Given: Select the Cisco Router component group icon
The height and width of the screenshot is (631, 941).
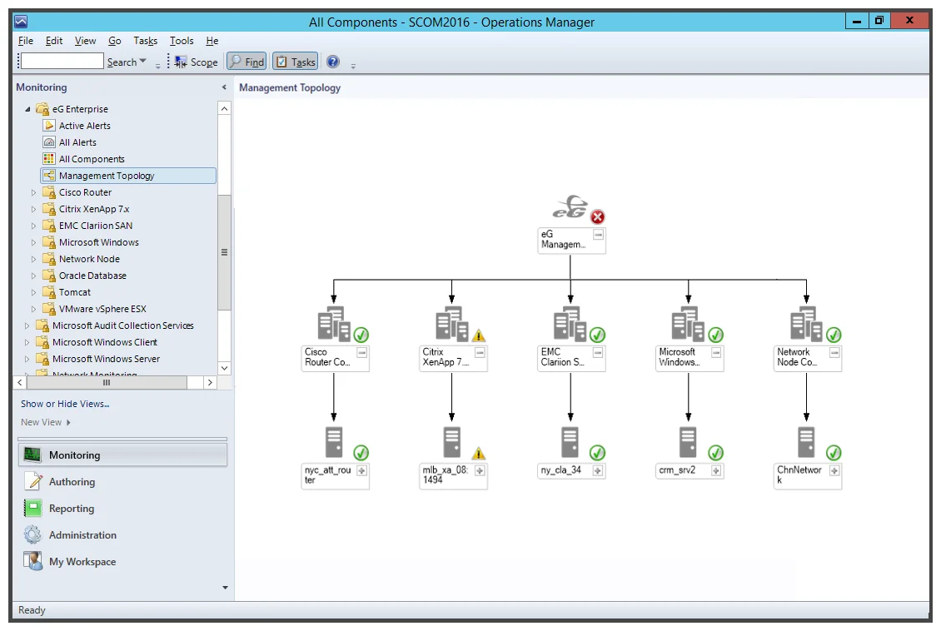Looking at the screenshot, I should pos(333,324).
